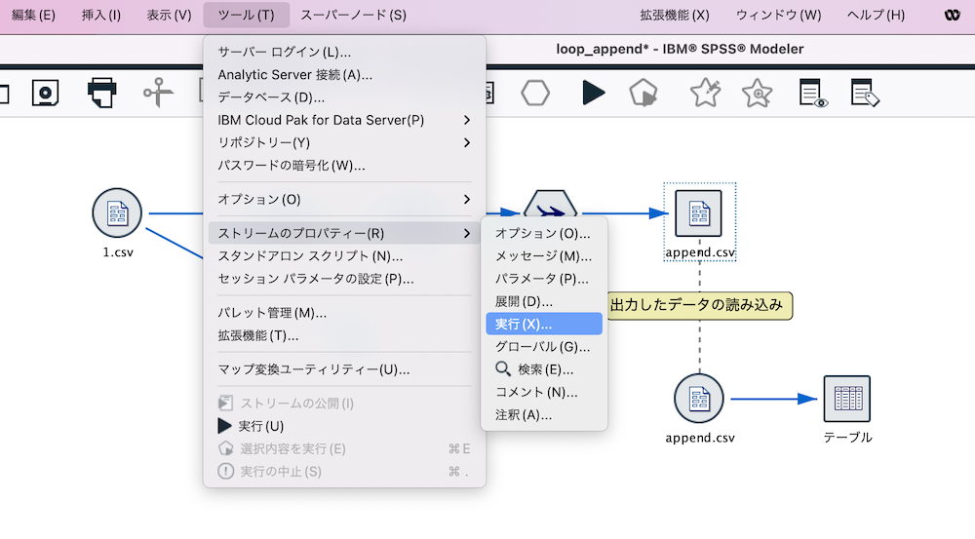Click the document with tag toolbar icon

[x=864, y=93]
